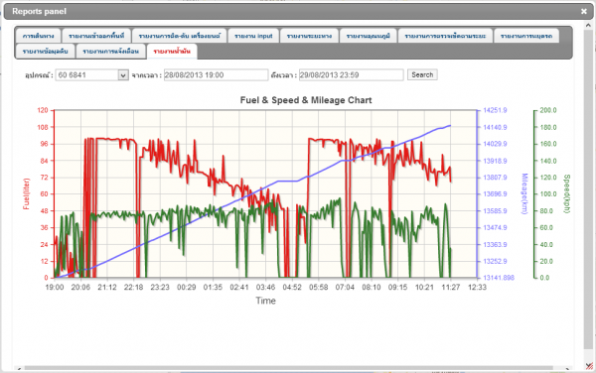Click the 100.0 speed axis value
596x373 pixels.
pyautogui.click(x=548, y=193)
